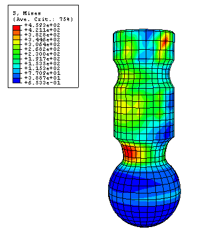
Task: Click the dark blue bottom legend band
Action: coord(16,80)
